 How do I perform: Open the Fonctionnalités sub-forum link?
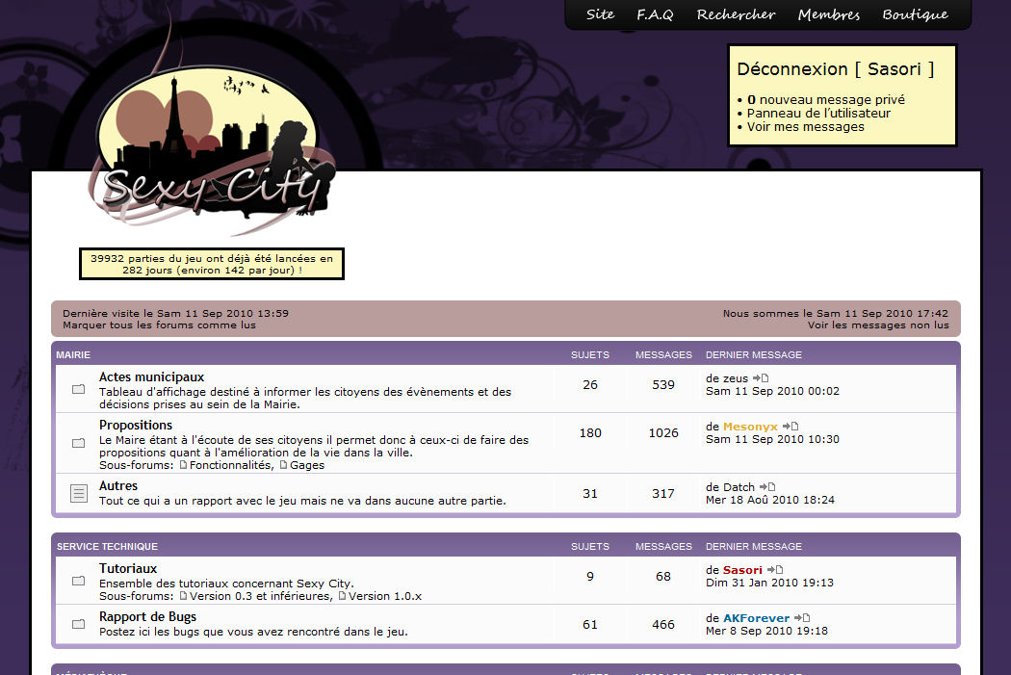click(230, 465)
